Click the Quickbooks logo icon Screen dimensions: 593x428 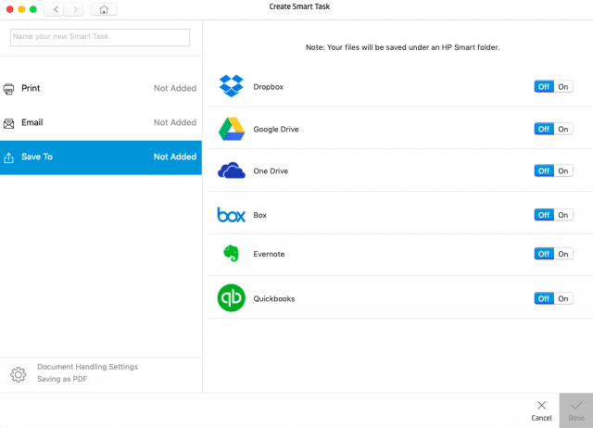(x=231, y=298)
